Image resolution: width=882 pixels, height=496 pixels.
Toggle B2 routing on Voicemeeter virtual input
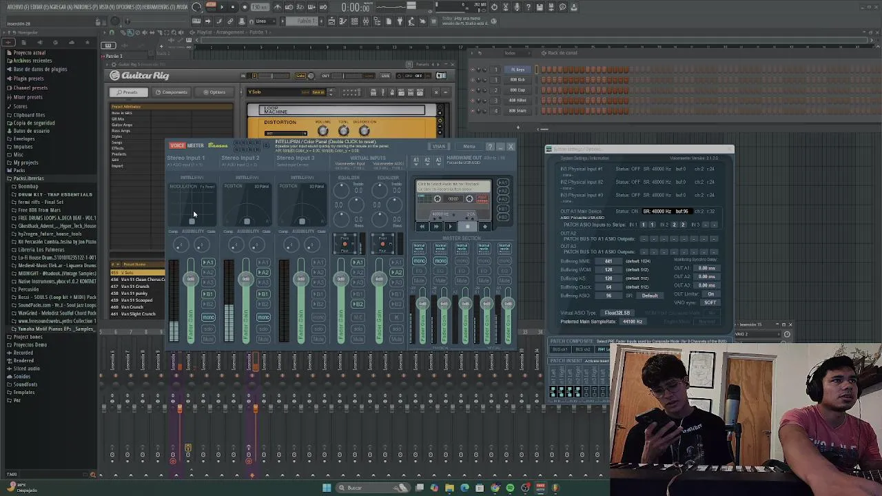pyautogui.click(x=358, y=304)
